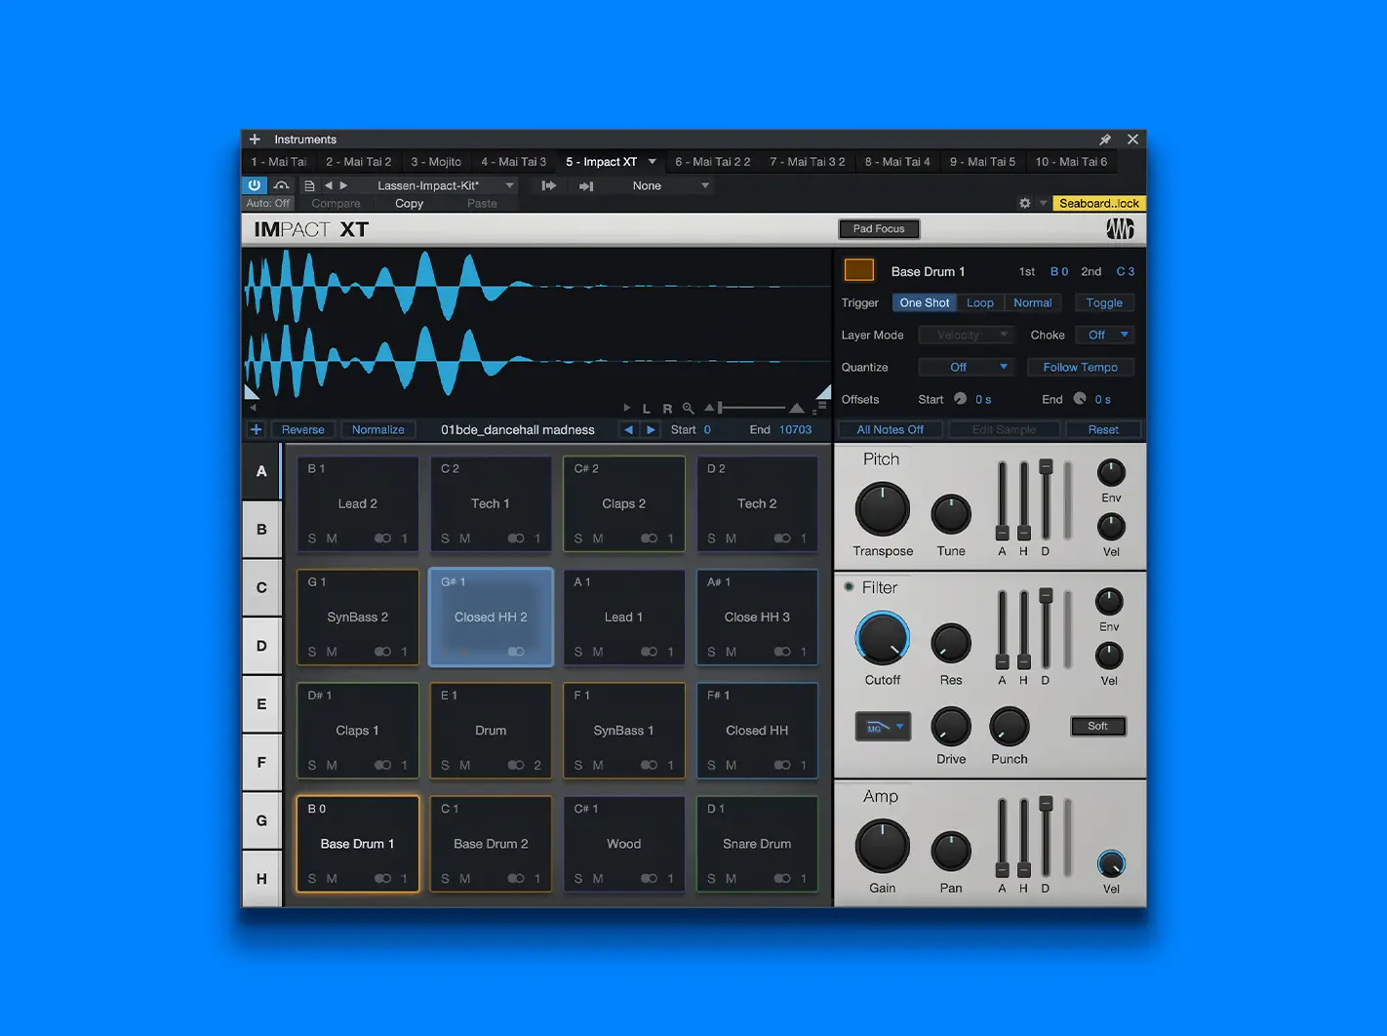Add a sample with the blue plus icon

coord(256,429)
